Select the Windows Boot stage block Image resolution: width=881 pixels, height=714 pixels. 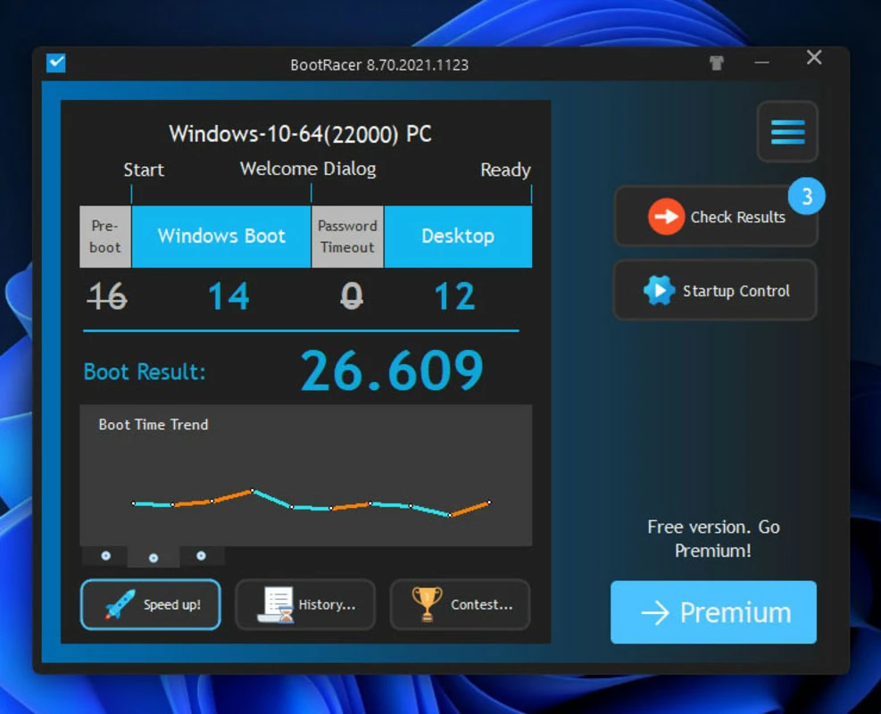pos(221,237)
